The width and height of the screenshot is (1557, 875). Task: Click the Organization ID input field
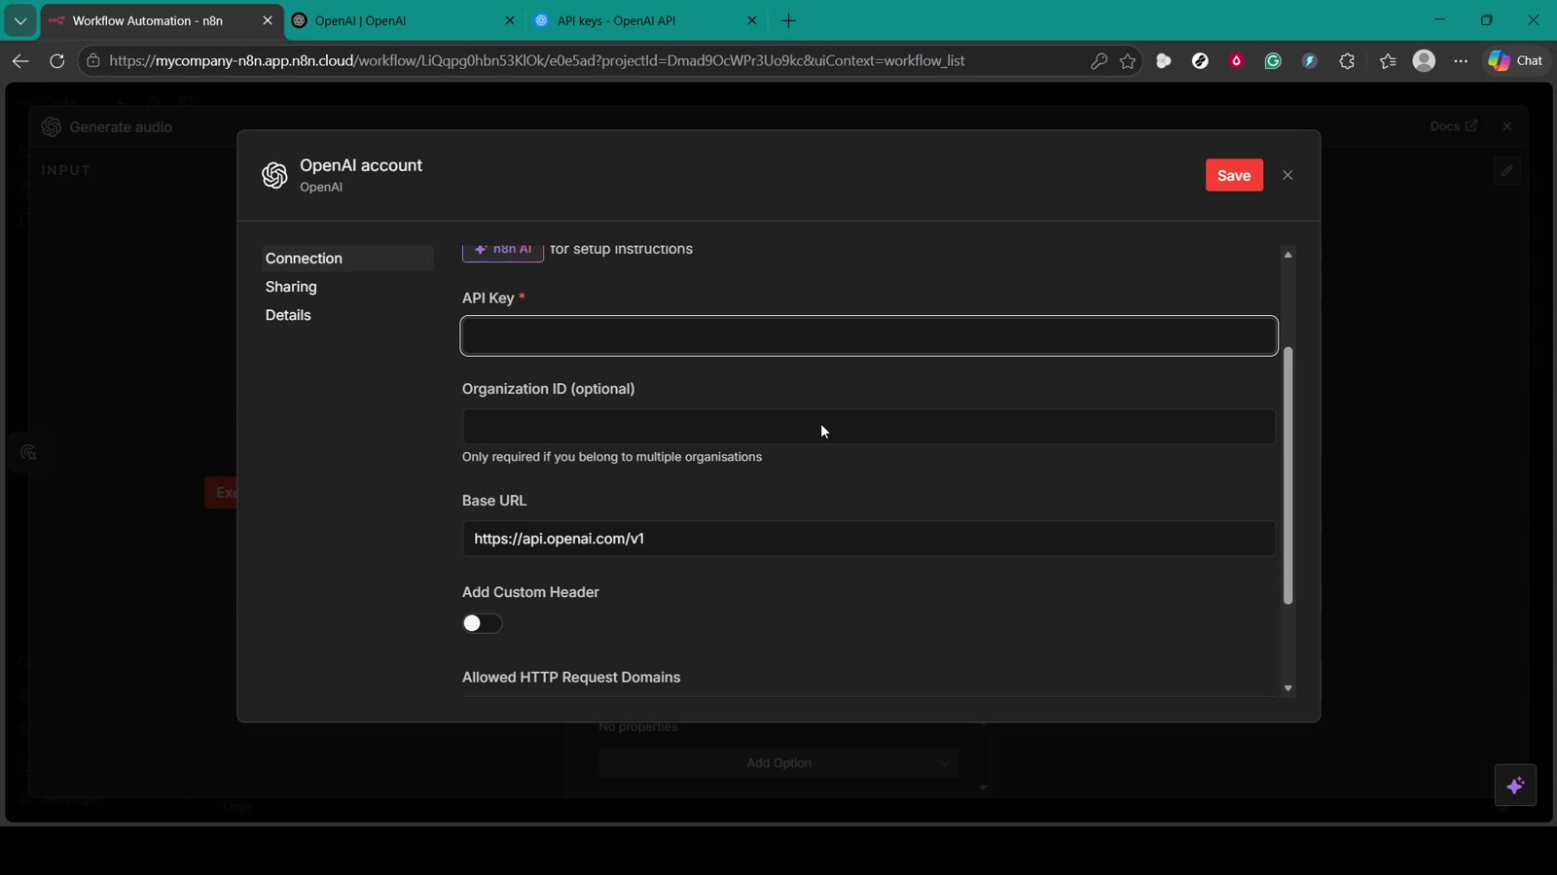coord(869,427)
